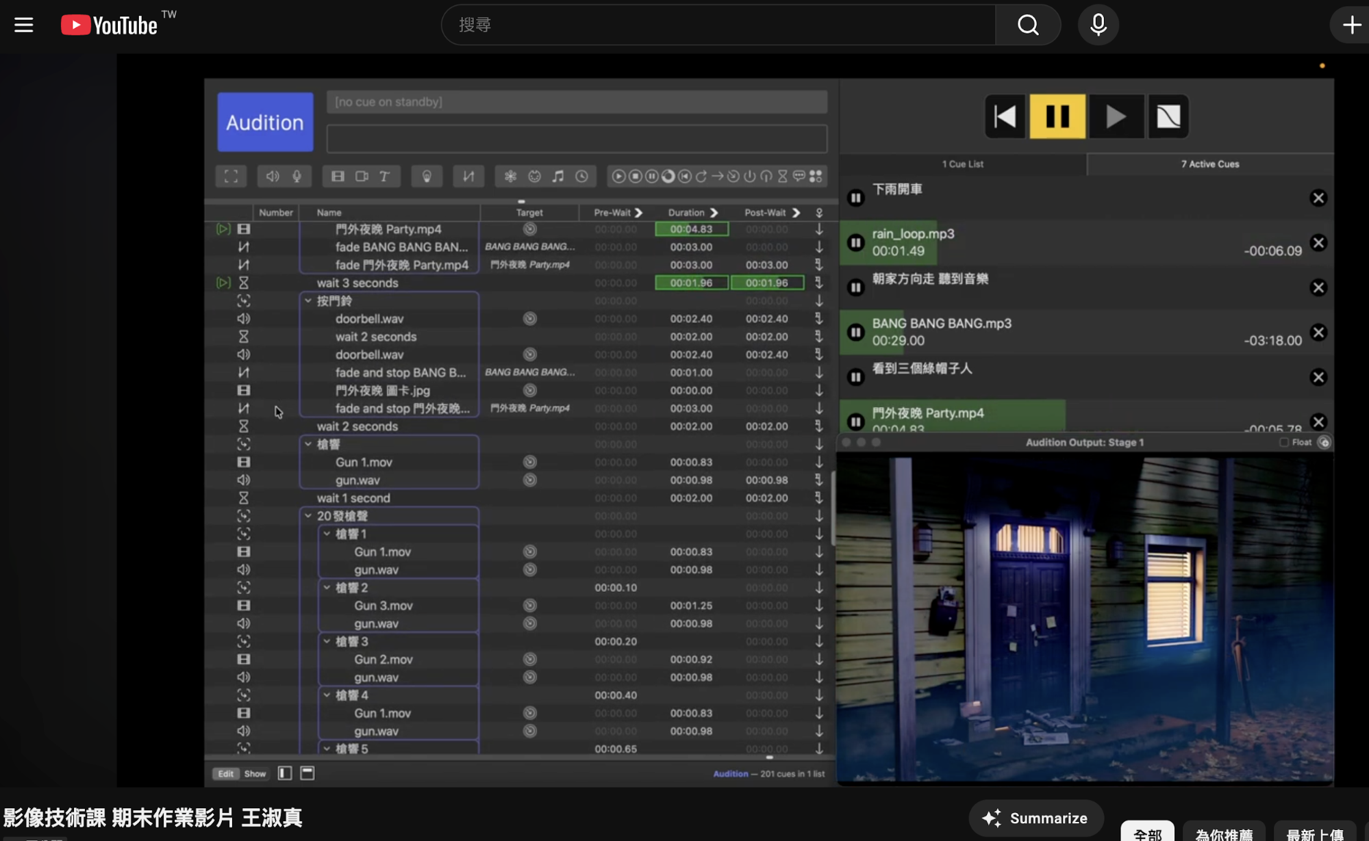
Task: Add a new Fade cue from the toolbar
Action: point(468,177)
